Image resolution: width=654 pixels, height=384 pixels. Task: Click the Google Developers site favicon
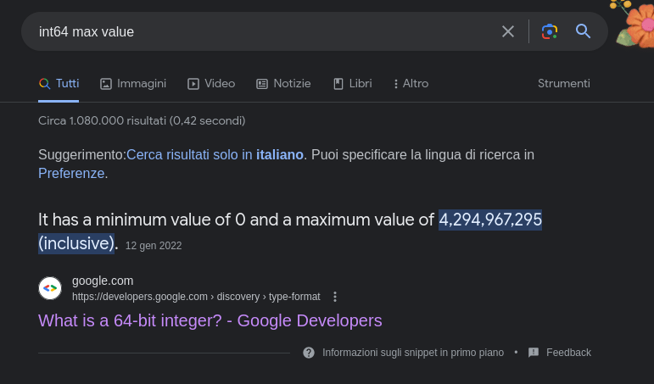[50, 288]
